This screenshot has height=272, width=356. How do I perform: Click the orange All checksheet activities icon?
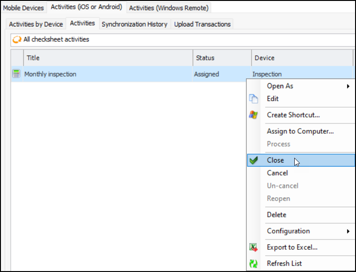click(17, 39)
